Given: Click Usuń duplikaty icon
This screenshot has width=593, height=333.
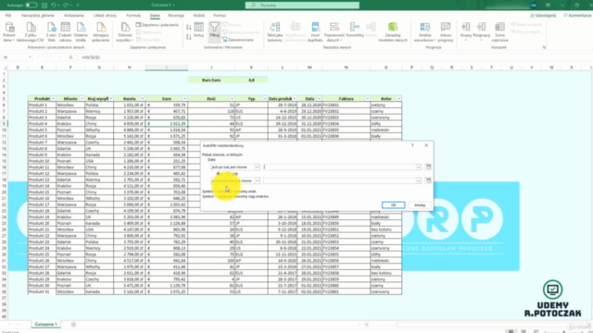Looking at the screenshot, I should pyautogui.click(x=315, y=32).
